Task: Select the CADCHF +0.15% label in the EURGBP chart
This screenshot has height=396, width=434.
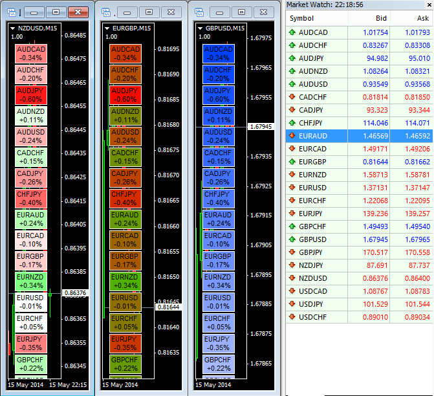Action: [x=125, y=157]
